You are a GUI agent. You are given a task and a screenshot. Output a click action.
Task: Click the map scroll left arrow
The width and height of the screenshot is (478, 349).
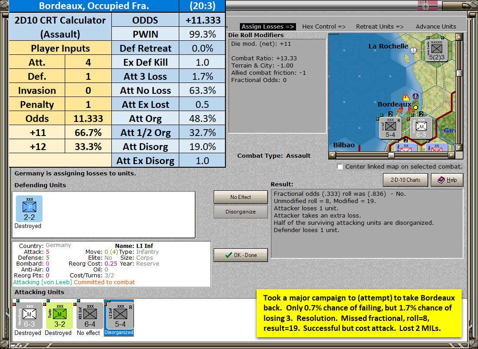(332, 155)
